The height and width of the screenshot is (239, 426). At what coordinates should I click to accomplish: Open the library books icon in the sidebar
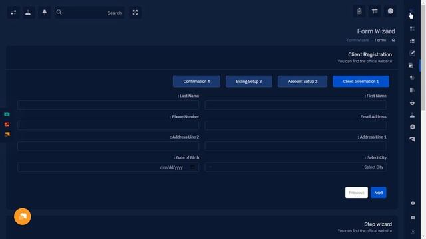tap(412, 90)
